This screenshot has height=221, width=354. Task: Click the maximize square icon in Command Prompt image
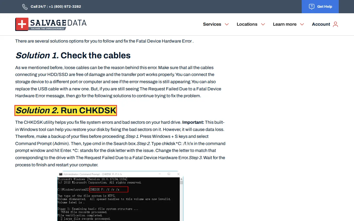click(169, 174)
